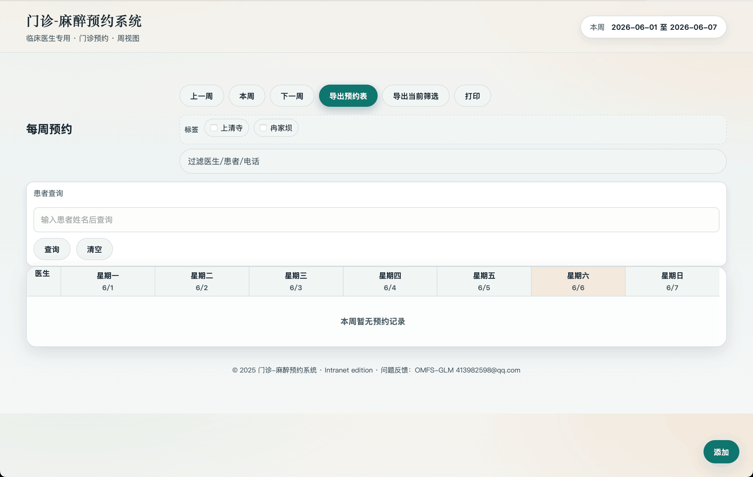
Task: Select the 星期一 6/1 column header
Action: tap(108, 281)
